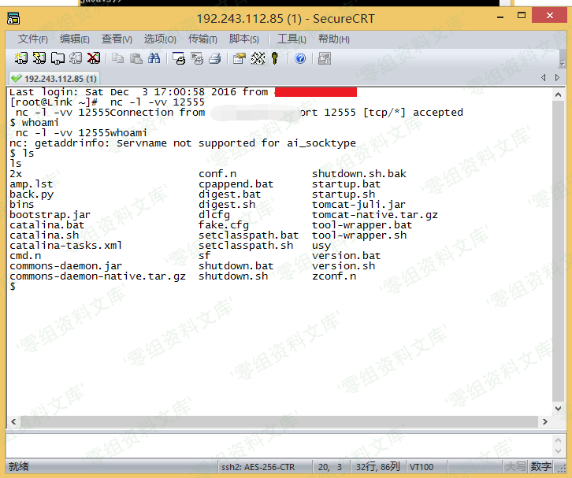Click Connect in Tab toolbar icon
This screenshot has height=478, width=572.
(x=58, y=58)
